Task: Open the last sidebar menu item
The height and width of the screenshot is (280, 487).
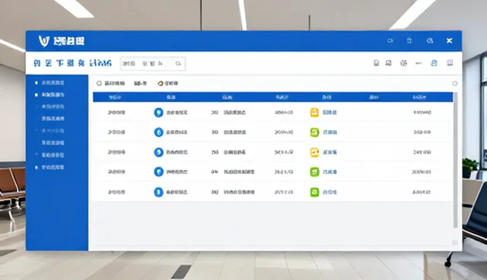Action: pos(53,167)
